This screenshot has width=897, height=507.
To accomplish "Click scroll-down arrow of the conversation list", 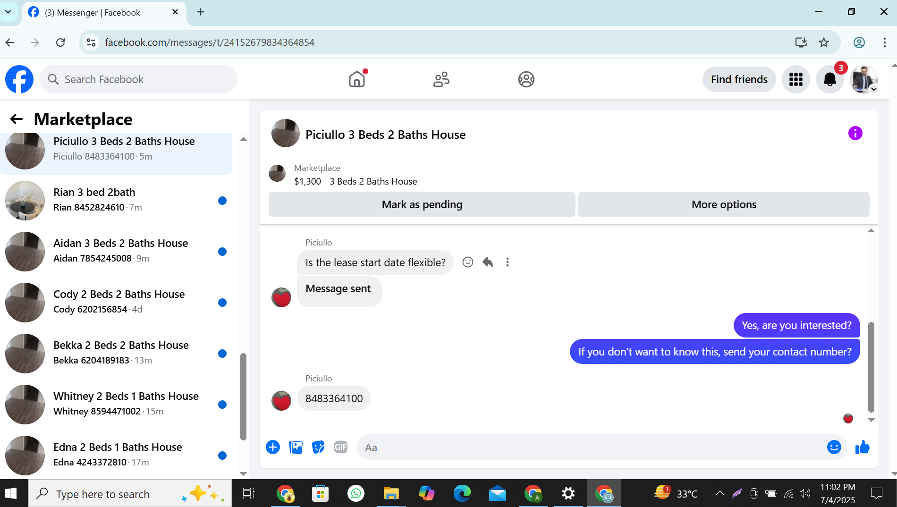I will point(243,473).
